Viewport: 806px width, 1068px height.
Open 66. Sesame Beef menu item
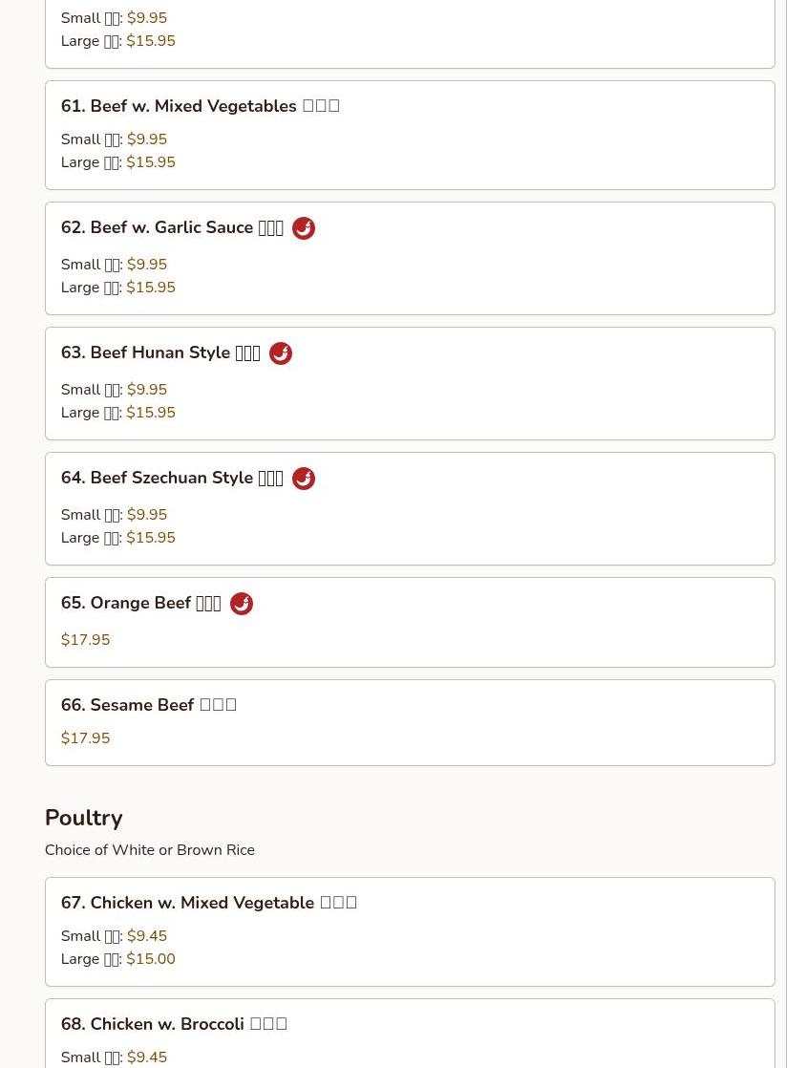(148, 705)
